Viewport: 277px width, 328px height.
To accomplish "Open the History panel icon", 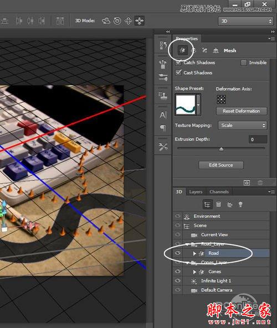I will (x=163, y=45).
